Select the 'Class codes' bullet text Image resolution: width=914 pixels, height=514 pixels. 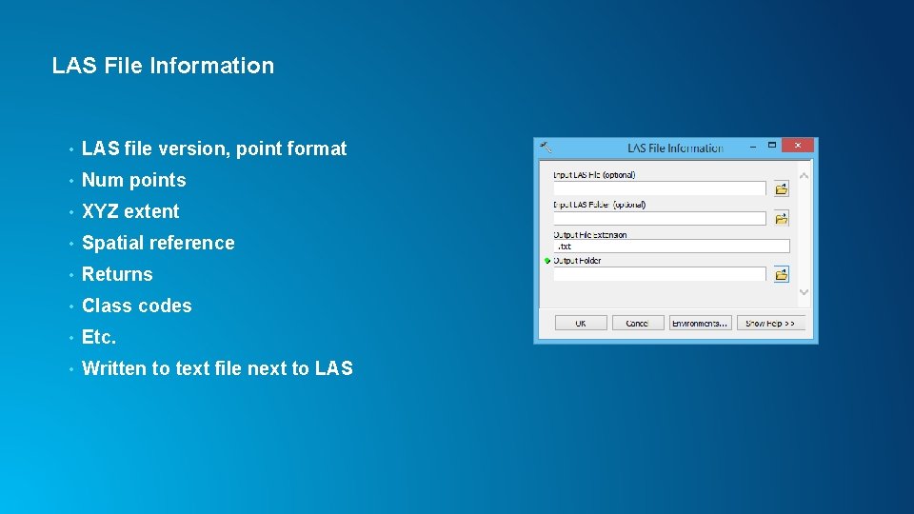coord(136,306)
